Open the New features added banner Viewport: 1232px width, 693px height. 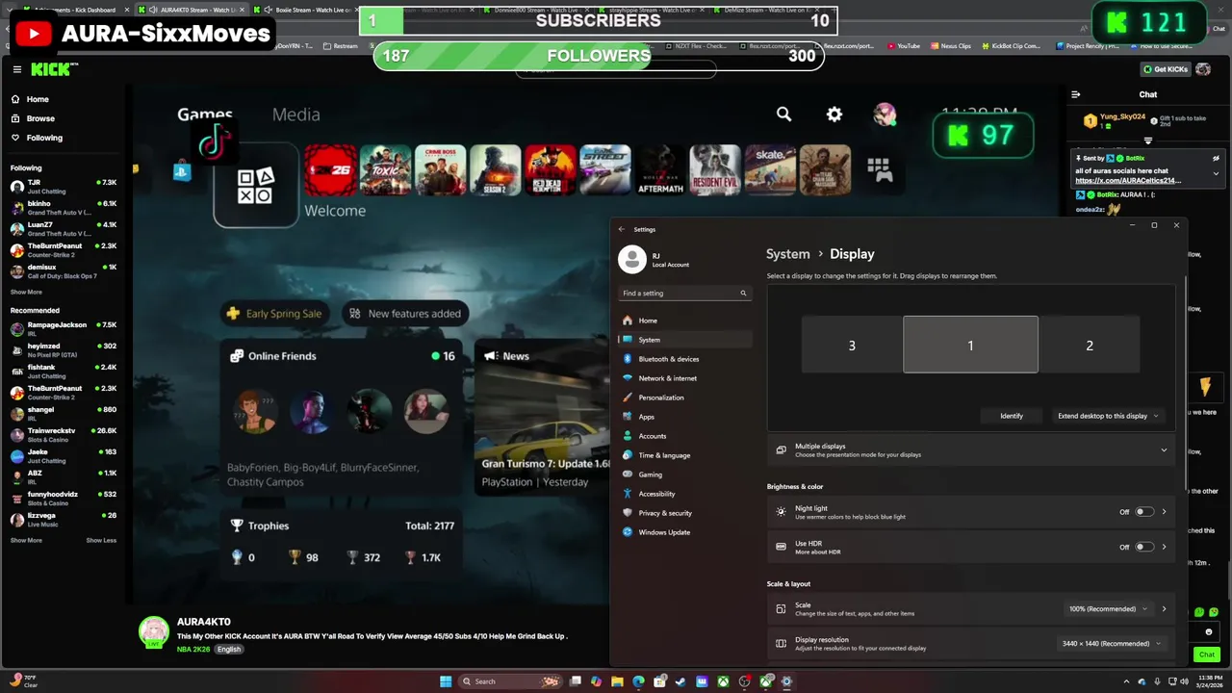tap(405, 313)
